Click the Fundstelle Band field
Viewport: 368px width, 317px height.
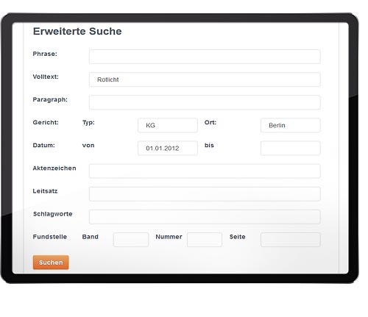pos(131,240)
